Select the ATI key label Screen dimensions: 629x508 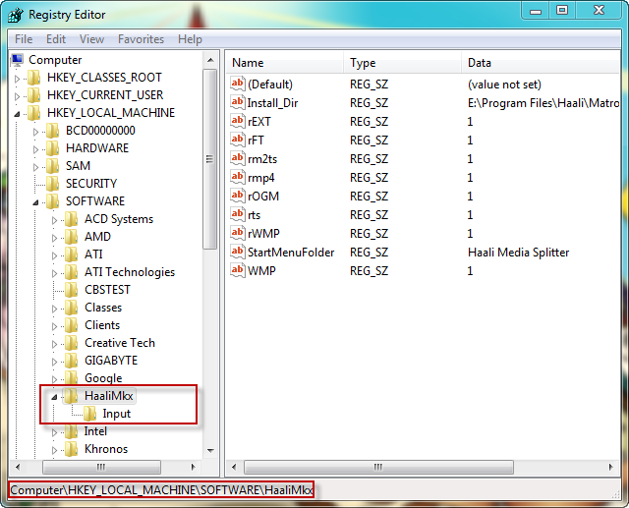[x=93, y=254]
